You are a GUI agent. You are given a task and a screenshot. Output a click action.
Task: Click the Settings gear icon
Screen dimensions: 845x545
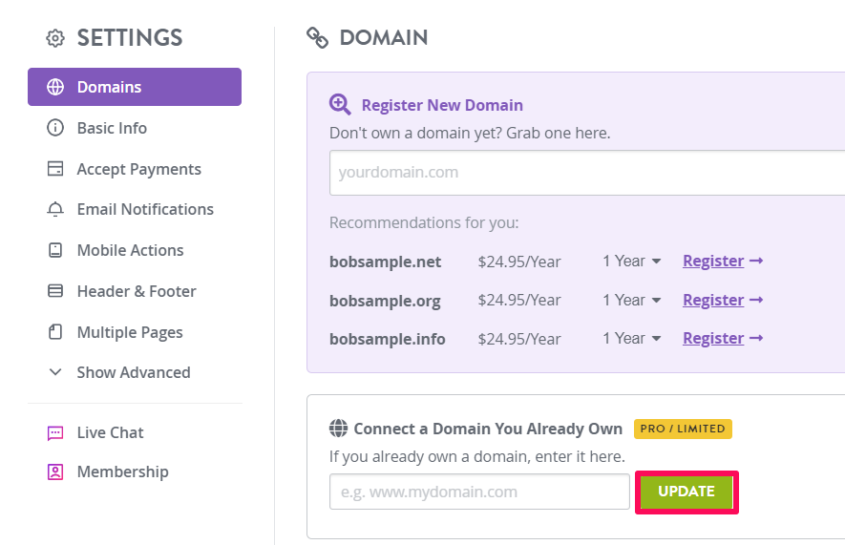pyautogui.click(x=55, y=38)
